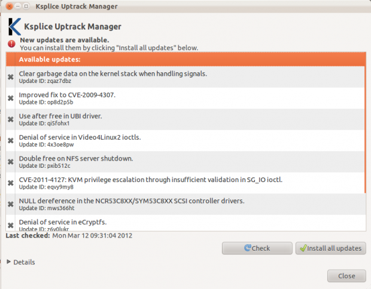Viewport: 371px width, 289px height.
Task: Click X icon beside NULL dereference SCSI update
Action: point(10,204)
